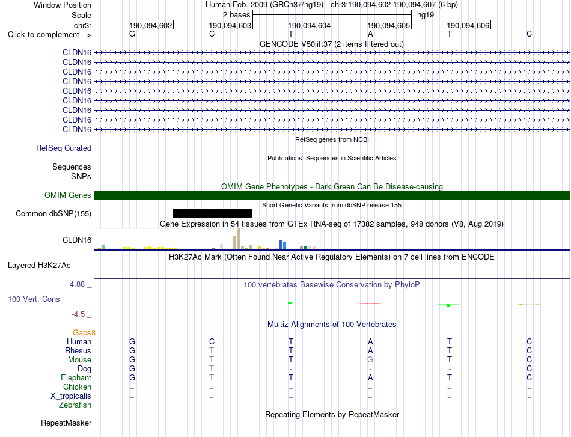Click the SNPs publications track label
The height and width of the screenshot is (437, 571).
pyautogui.click(x=81, y=176)
